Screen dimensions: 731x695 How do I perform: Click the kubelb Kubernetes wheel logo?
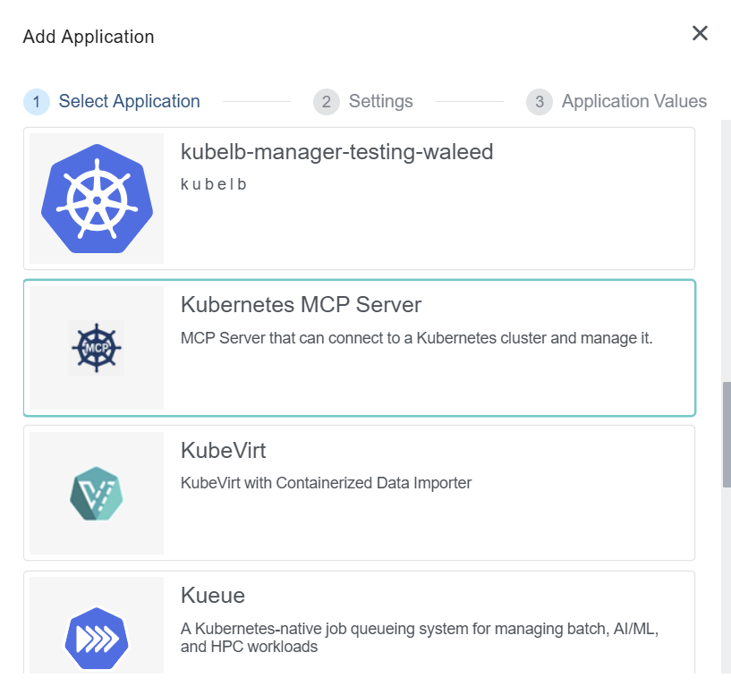[96, 198]
